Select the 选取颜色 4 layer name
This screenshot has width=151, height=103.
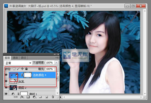[40, 75]
